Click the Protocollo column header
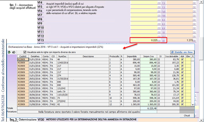204x122 pixels. [114, 56]
